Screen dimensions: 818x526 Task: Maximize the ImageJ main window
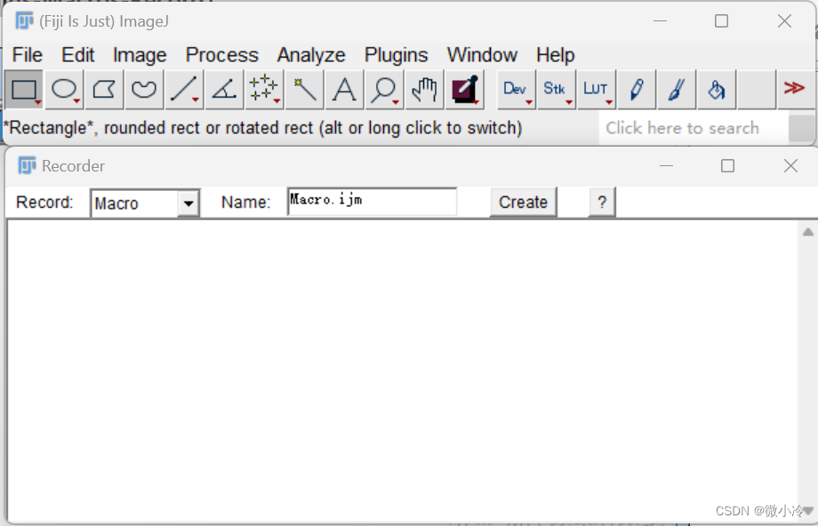coord(721,20)
